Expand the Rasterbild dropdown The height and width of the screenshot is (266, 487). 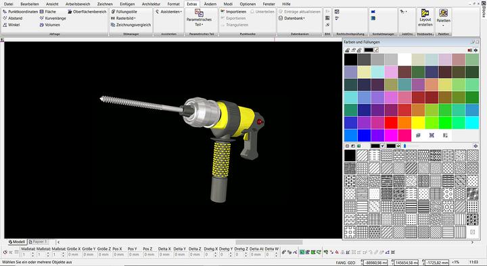[123, 18]
